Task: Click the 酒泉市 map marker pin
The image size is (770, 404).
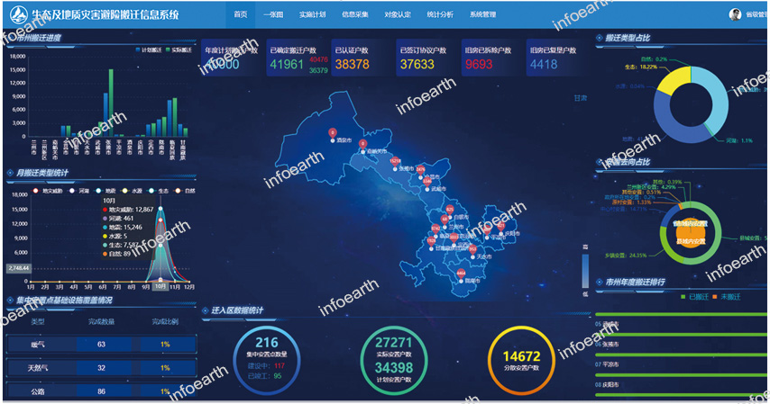Action: (x=333, y=133)
